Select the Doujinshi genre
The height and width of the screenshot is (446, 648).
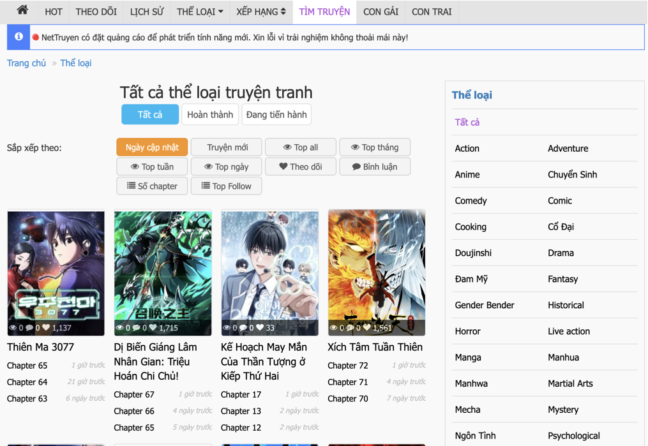[473, 253]
